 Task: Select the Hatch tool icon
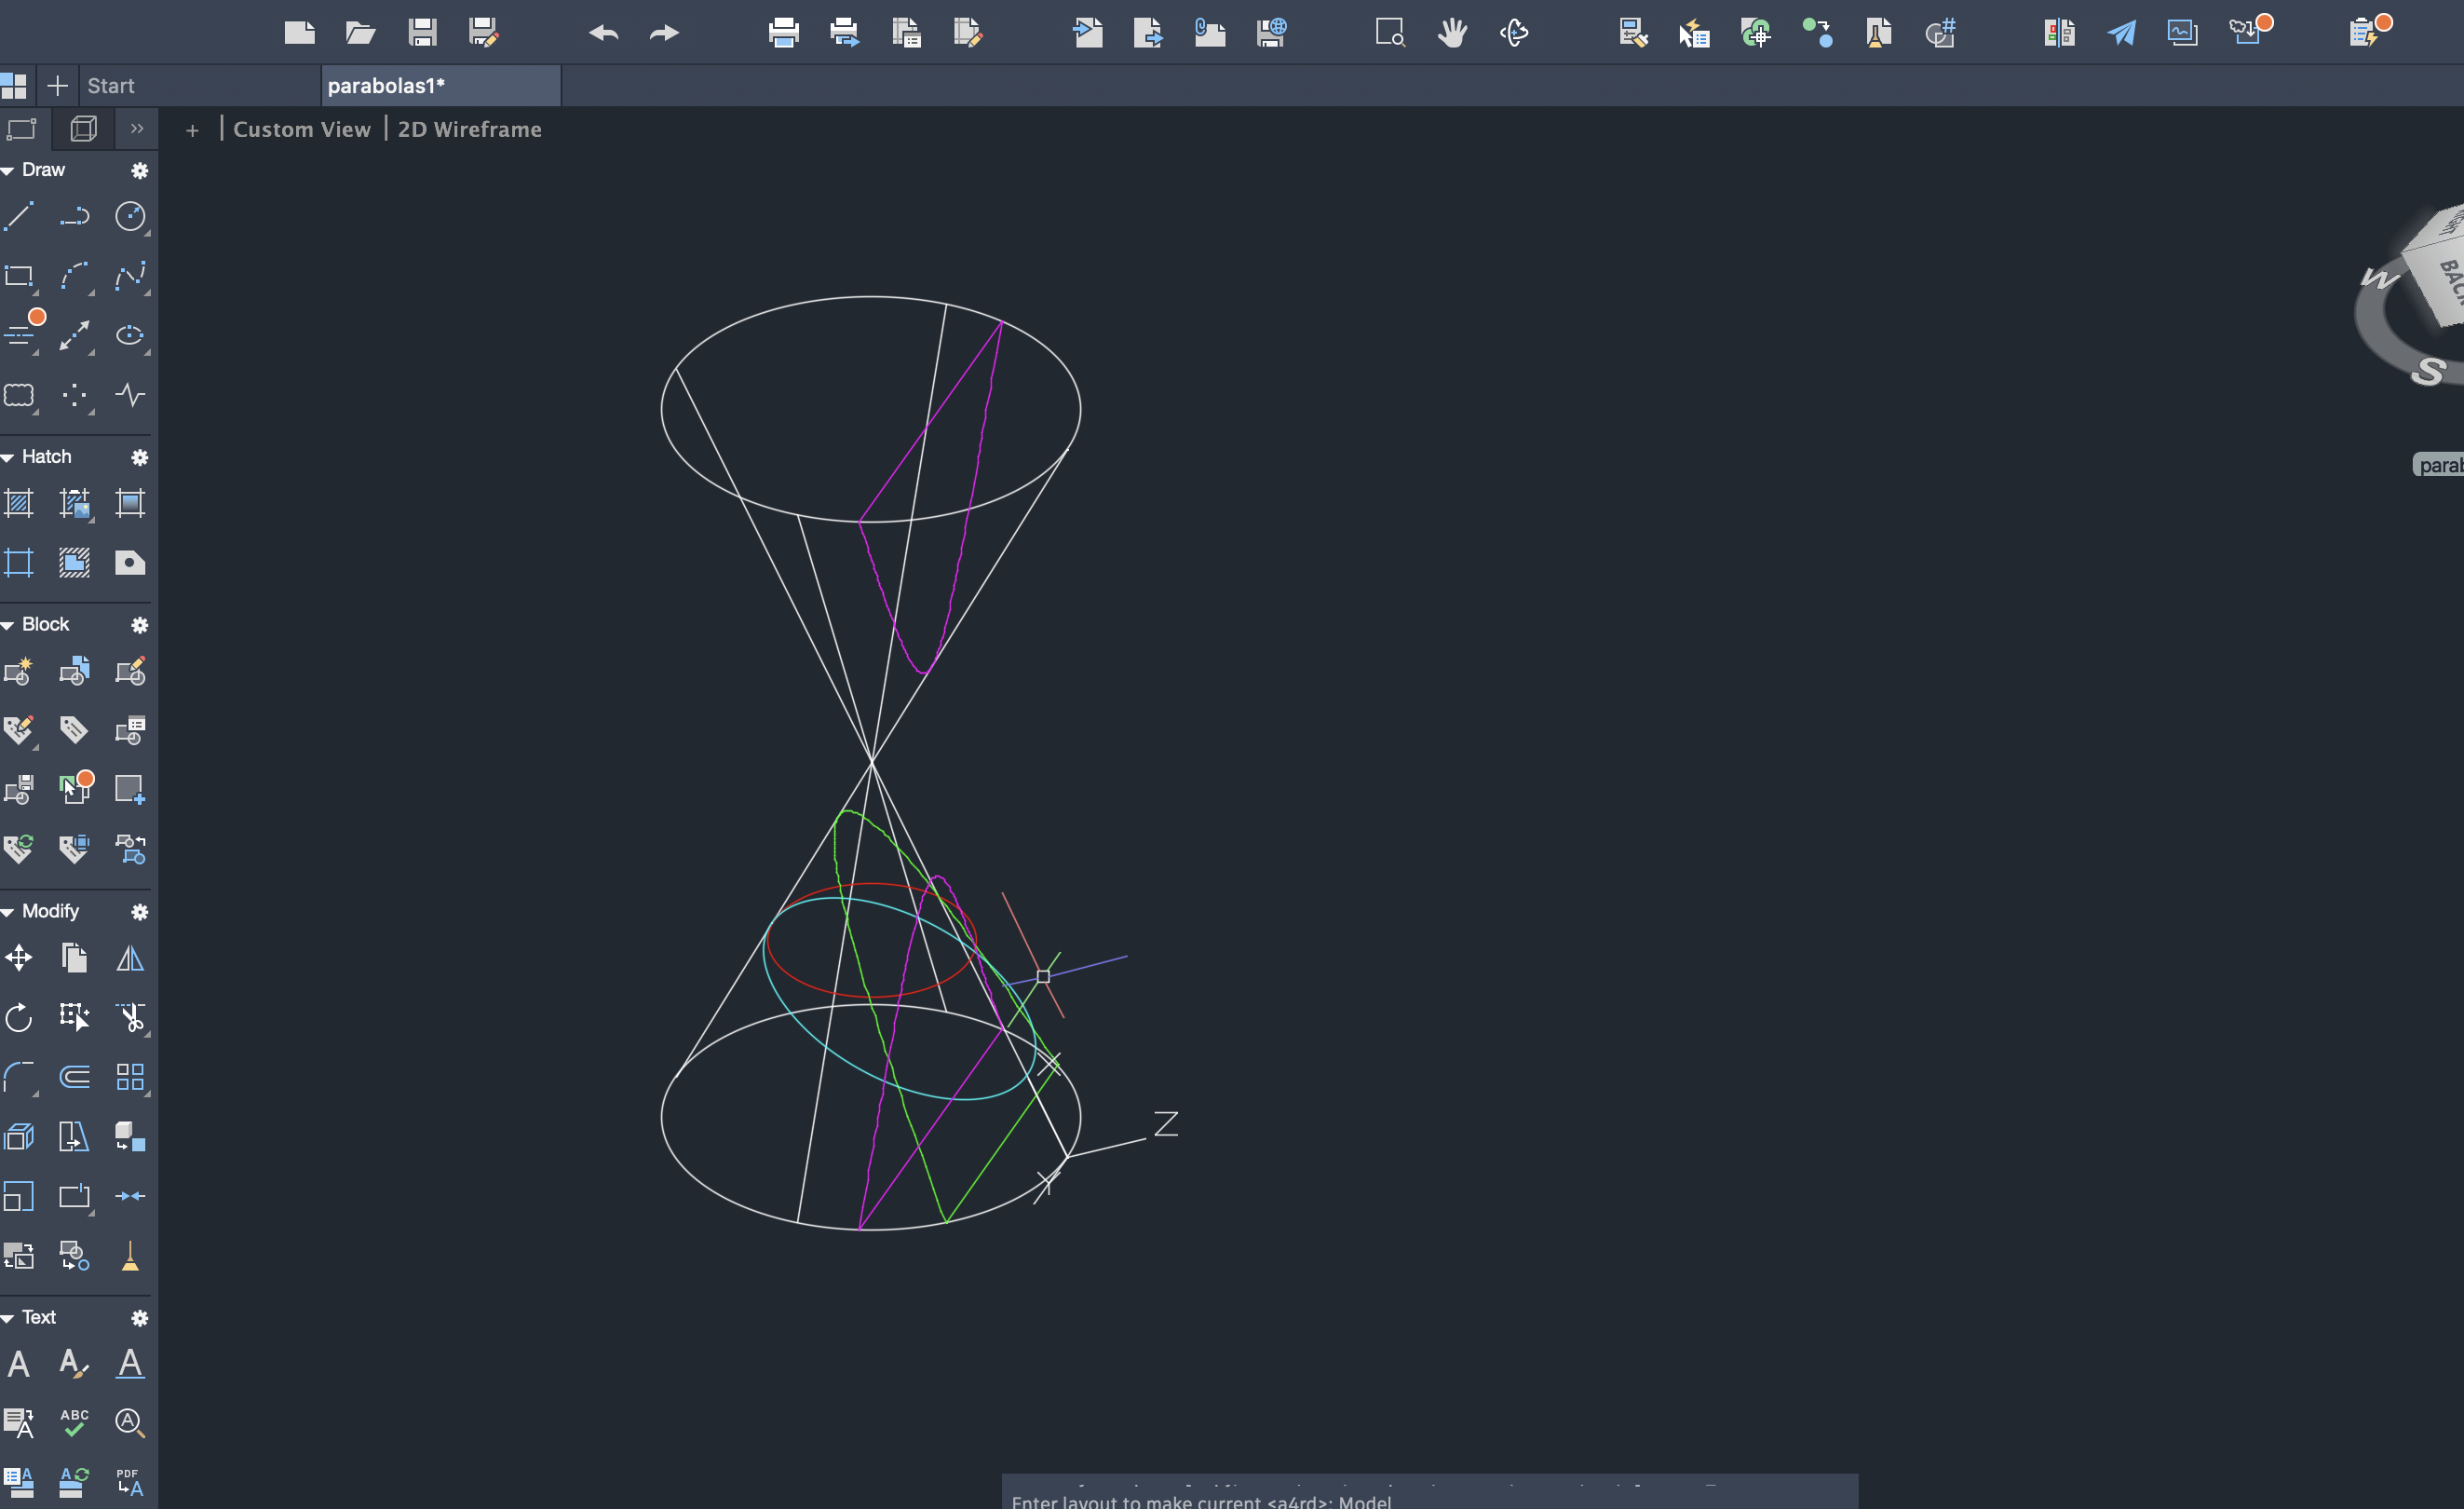click(x=19, y=503)
